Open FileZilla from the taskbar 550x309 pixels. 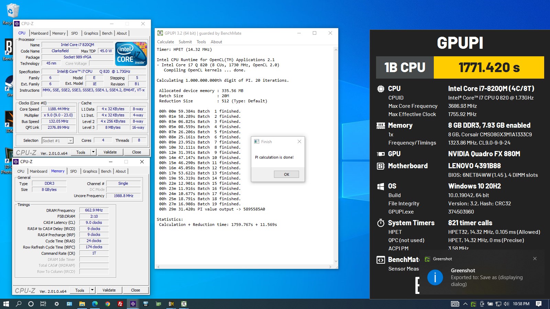point(120,304)
